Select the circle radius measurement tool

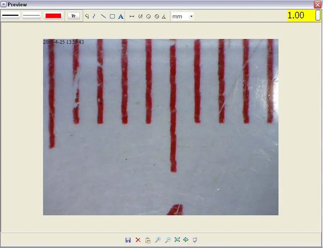(x=149, y=17)
